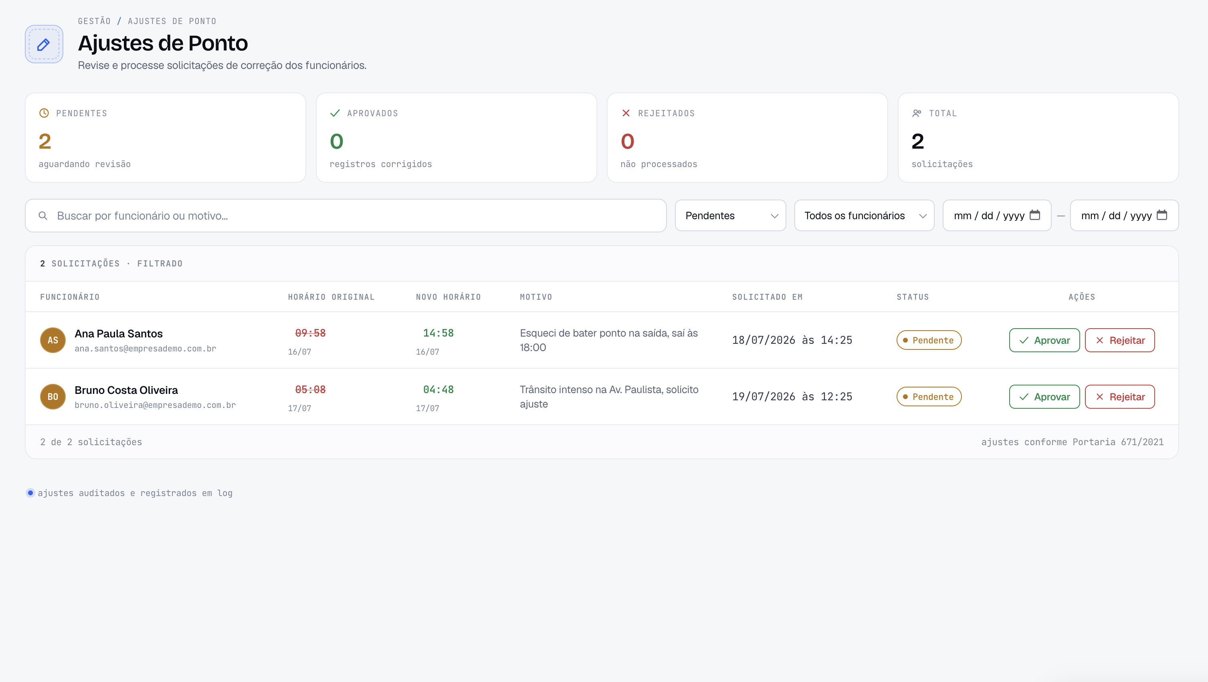Click the users icon on Total card

[x=917, y=113]
